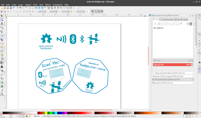Click the Undo orange arrow icon
Image resolution: width=201 pixels, height=118 pixels.
coord(20,8)
